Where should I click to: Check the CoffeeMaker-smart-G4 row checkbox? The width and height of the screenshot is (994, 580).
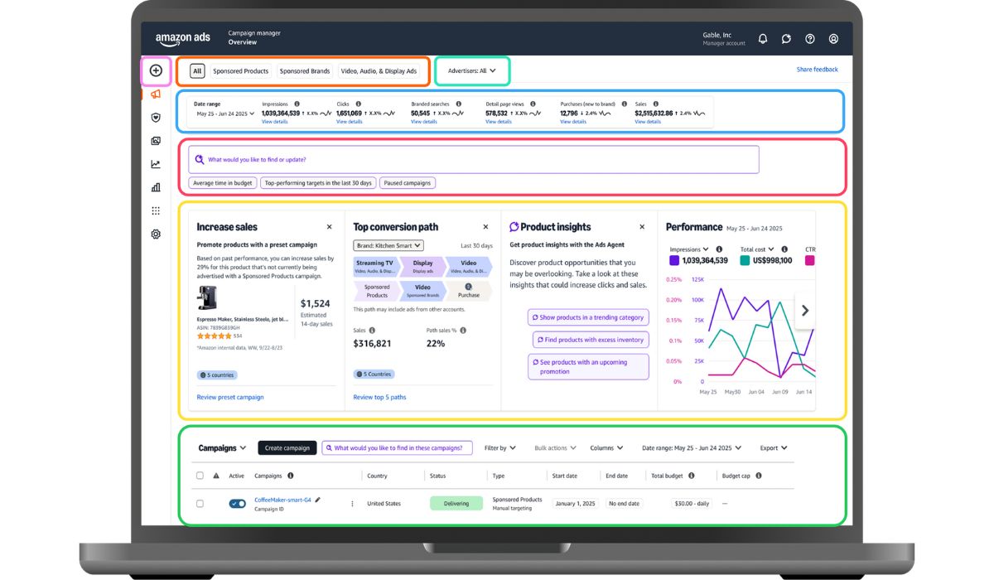[x=200, y=504]
